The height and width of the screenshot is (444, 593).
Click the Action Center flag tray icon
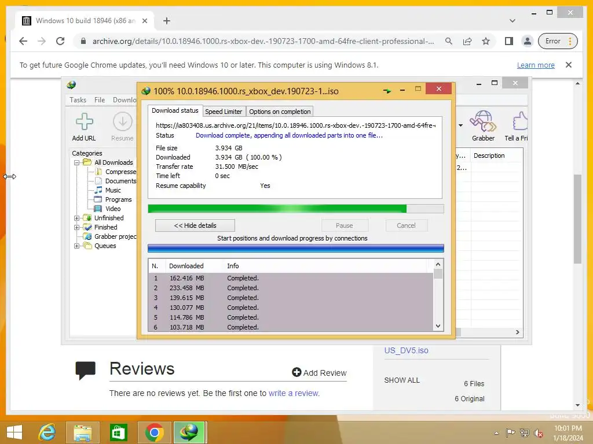click(510, 432)
